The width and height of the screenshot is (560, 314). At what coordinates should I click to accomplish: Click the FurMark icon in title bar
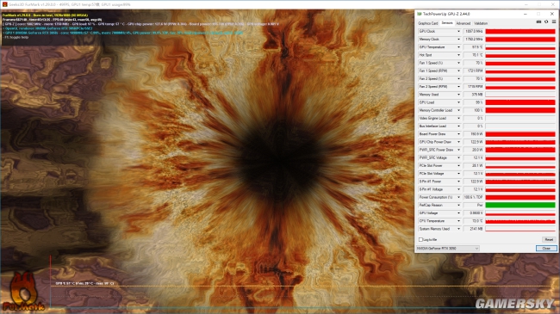[x=4, y=4]
